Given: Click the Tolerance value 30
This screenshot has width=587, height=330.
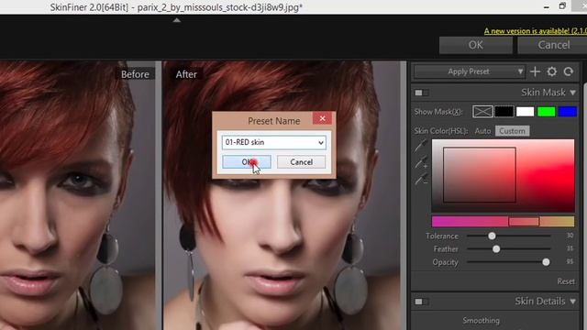Looking at the screenshot, I should [570, 236].
